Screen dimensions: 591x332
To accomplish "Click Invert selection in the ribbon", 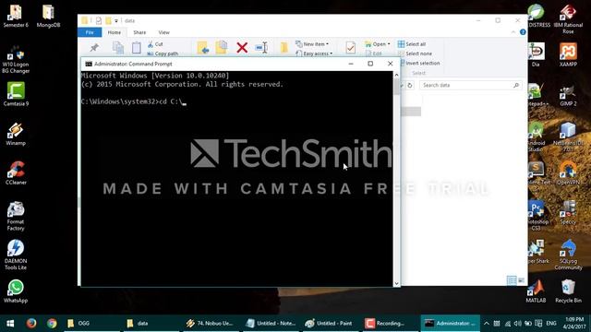I will (420, 64).
